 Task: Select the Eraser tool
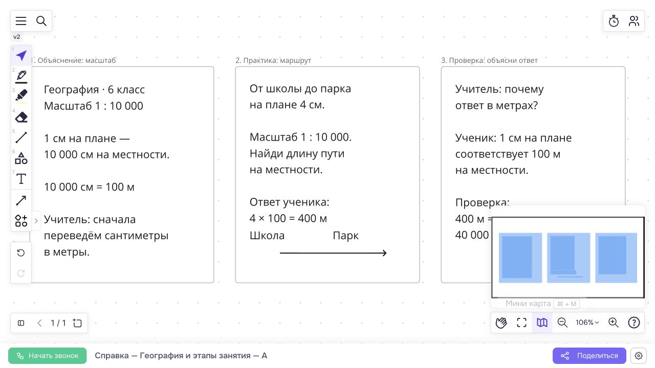click(21, 117)
